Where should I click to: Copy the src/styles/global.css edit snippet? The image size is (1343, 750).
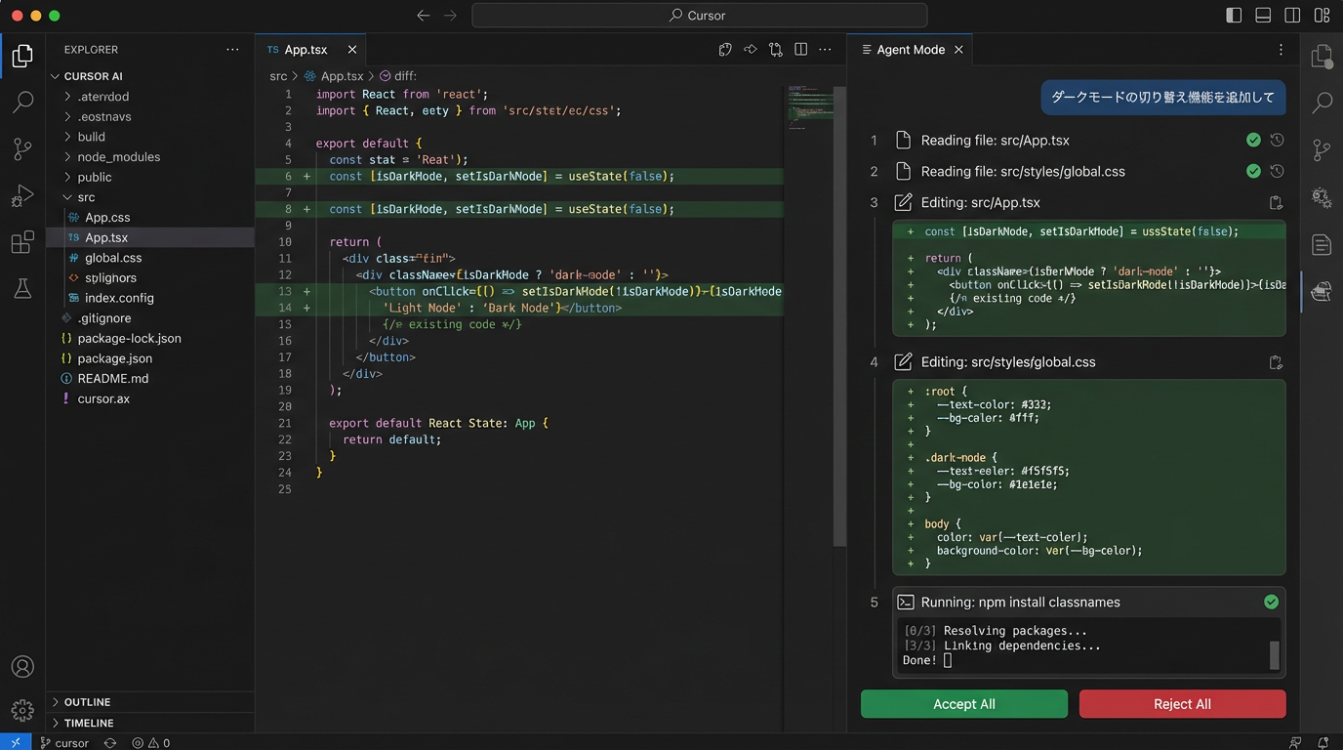(1275, 362)
